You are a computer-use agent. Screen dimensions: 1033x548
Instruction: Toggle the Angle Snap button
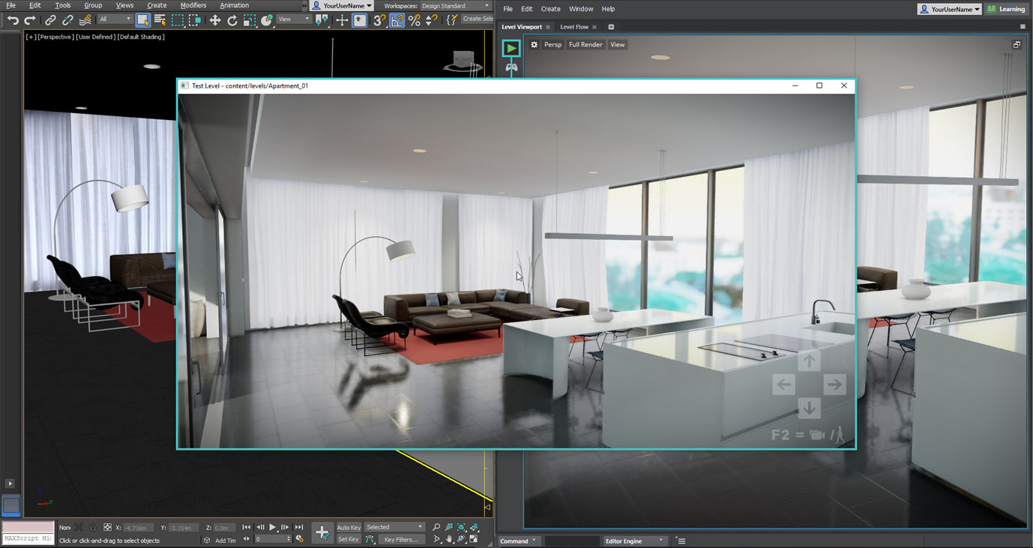397,20
